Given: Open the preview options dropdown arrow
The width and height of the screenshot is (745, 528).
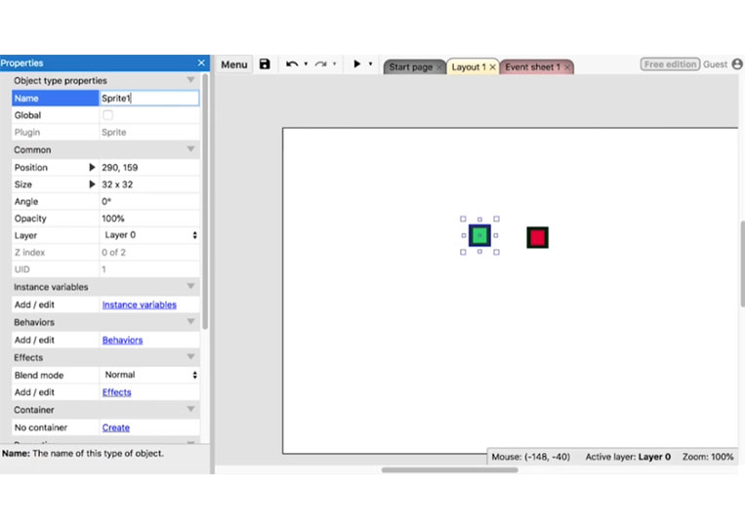Looking at the screenshot, I should point(371,63).
